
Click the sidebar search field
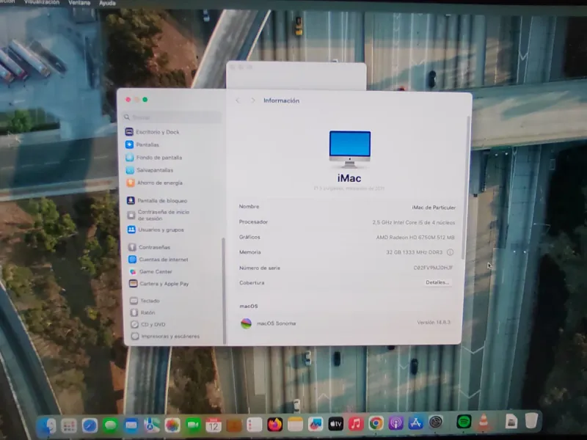[x=172, y=117]
